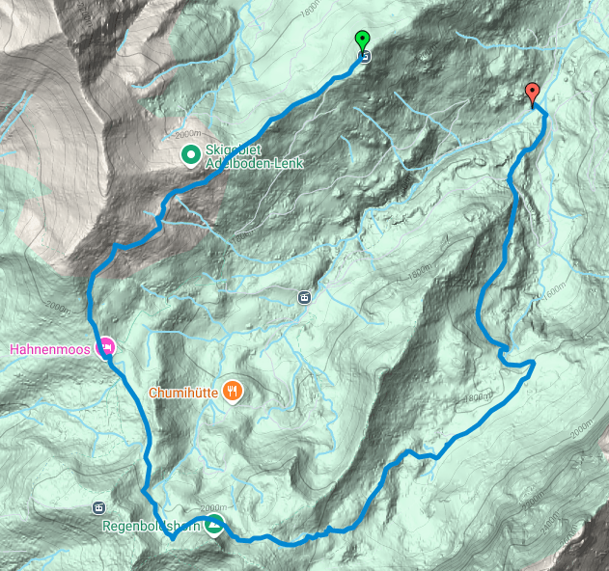Viewport: 609px width, 571px height.
Task: Click the 2000m contour label north of Hahnenmoos
Action: click(x=58, y=307)
